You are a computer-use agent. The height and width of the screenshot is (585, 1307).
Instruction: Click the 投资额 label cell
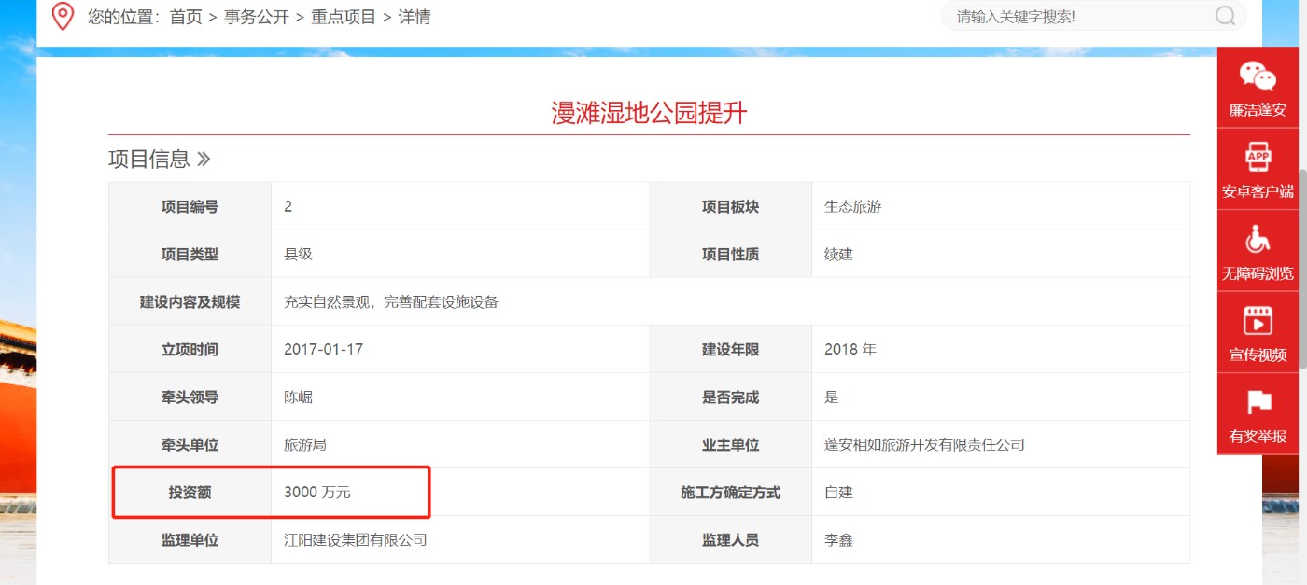pos(190,492)
